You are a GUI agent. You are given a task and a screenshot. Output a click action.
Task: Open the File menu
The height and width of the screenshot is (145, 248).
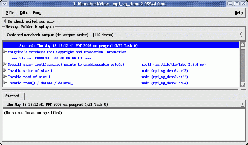[x=10, y=13]
